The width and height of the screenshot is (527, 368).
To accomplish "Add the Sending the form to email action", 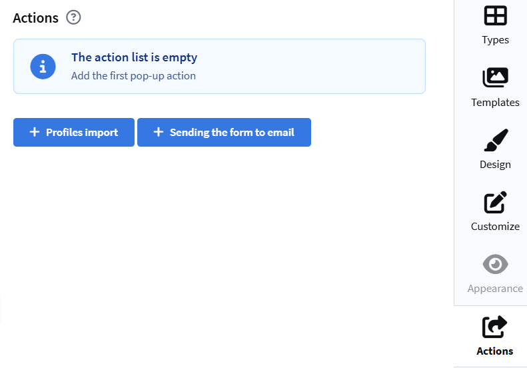I will coord(224,132).
